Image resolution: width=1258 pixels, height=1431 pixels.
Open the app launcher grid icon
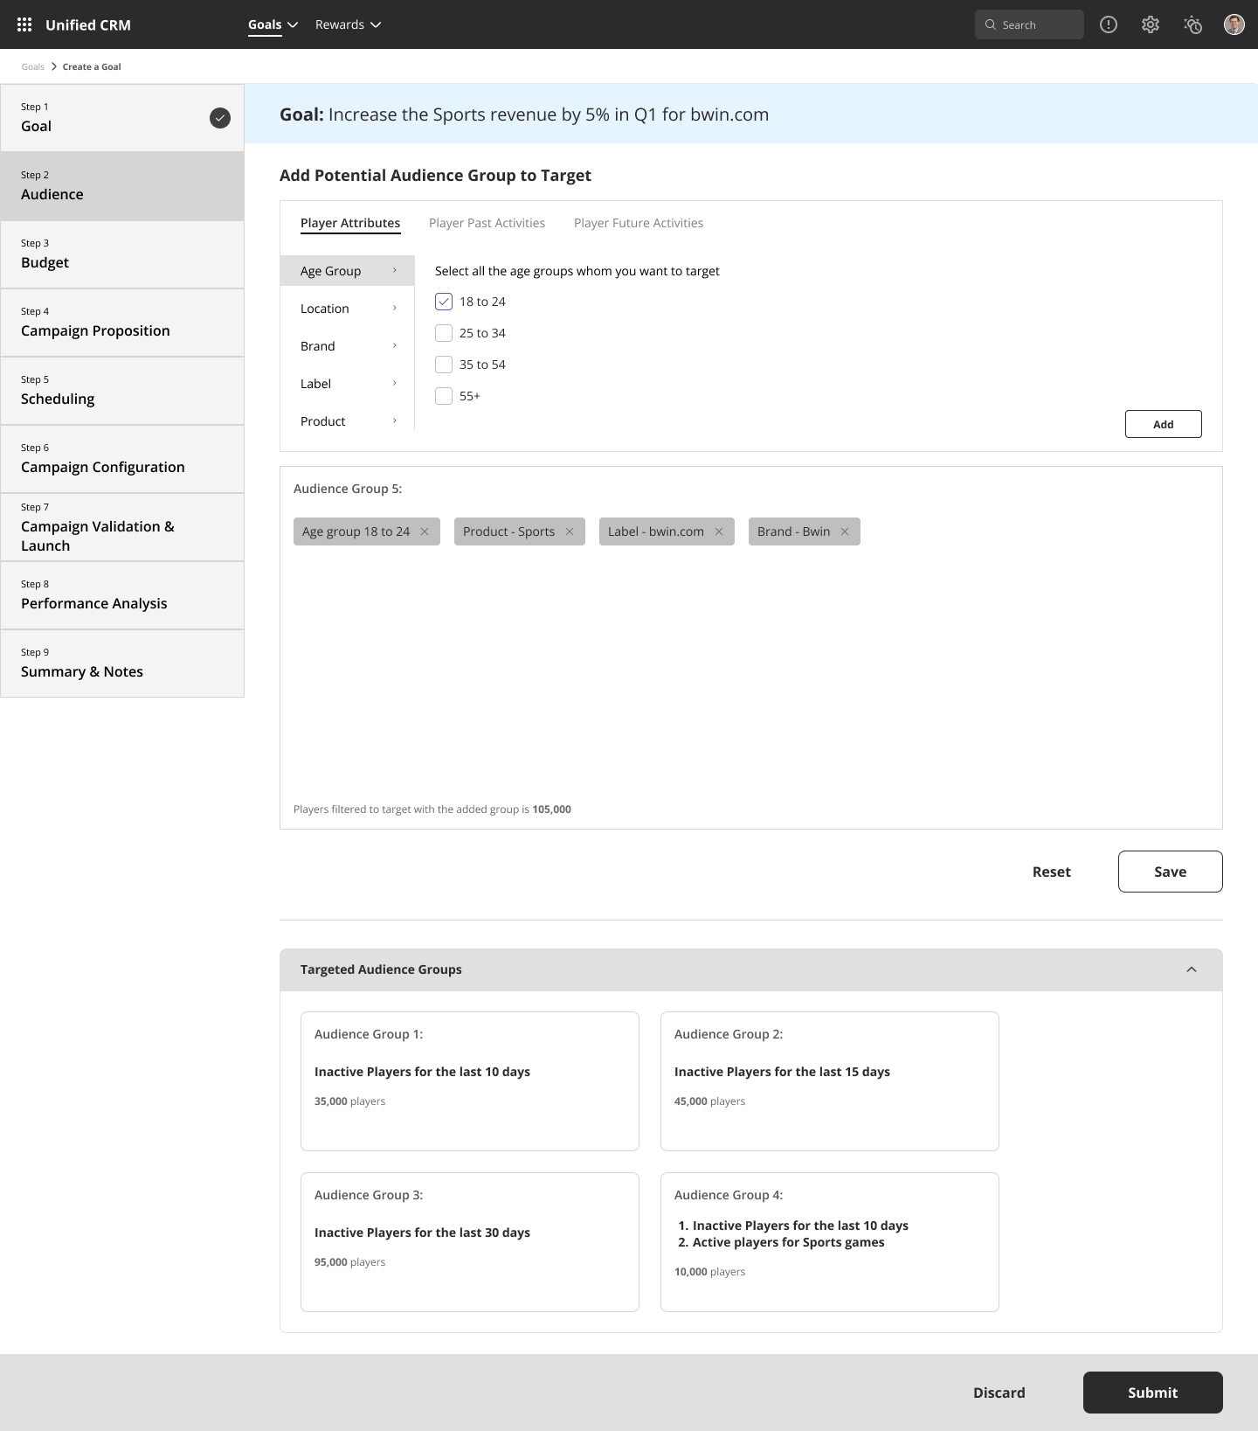[x=24, y=24]
